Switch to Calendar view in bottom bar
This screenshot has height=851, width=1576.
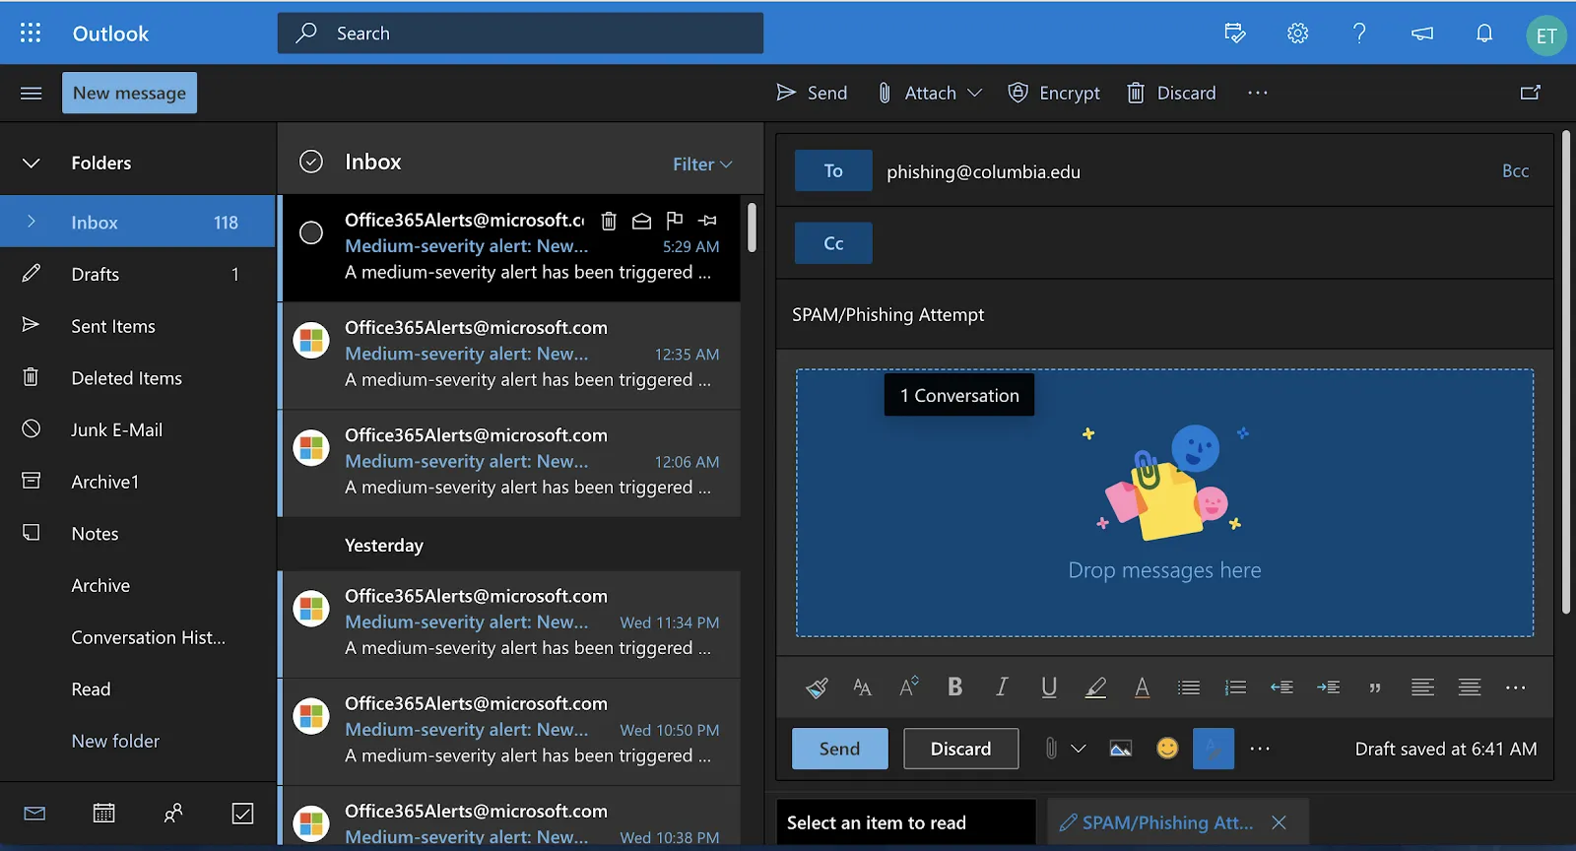tap(103, 814)
